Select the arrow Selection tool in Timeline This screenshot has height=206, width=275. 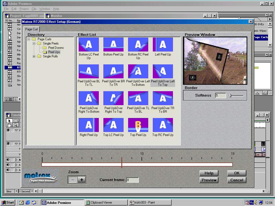(9, 120)
